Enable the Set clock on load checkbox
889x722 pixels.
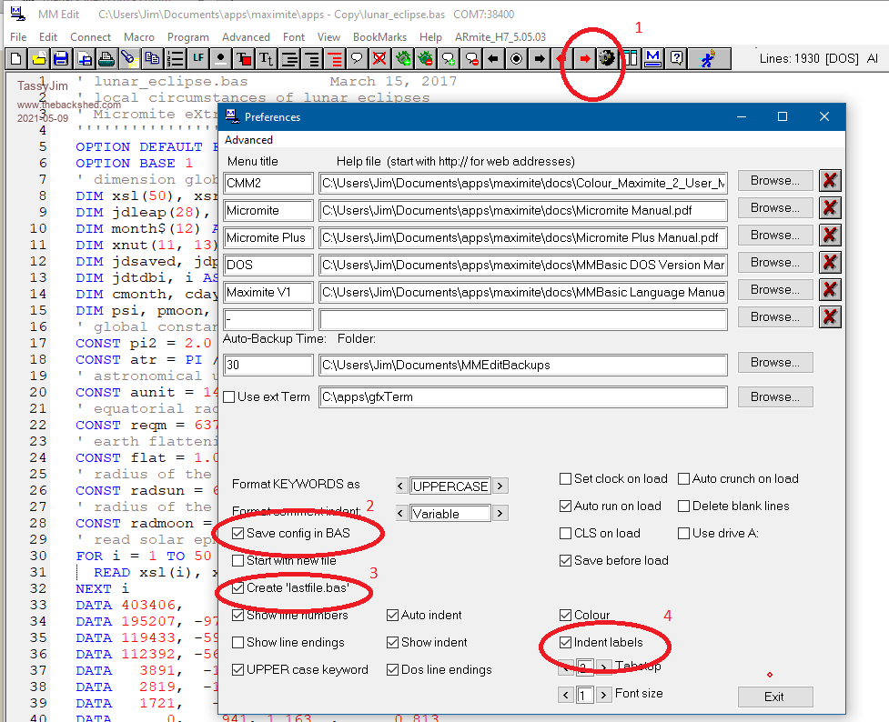point(566,479)
